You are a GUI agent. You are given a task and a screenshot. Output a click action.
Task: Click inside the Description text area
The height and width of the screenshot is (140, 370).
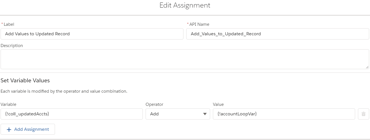(185, 59)
